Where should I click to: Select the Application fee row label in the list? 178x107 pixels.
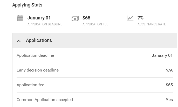pos(30,85)
